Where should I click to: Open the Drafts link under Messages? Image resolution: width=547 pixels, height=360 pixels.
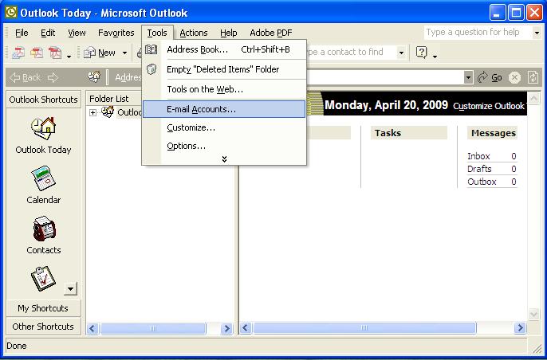click(x=479, y=169)
